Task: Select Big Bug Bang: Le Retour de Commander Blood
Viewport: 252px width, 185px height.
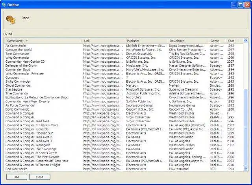Action: pyautogui.click(x=123, y=98)
